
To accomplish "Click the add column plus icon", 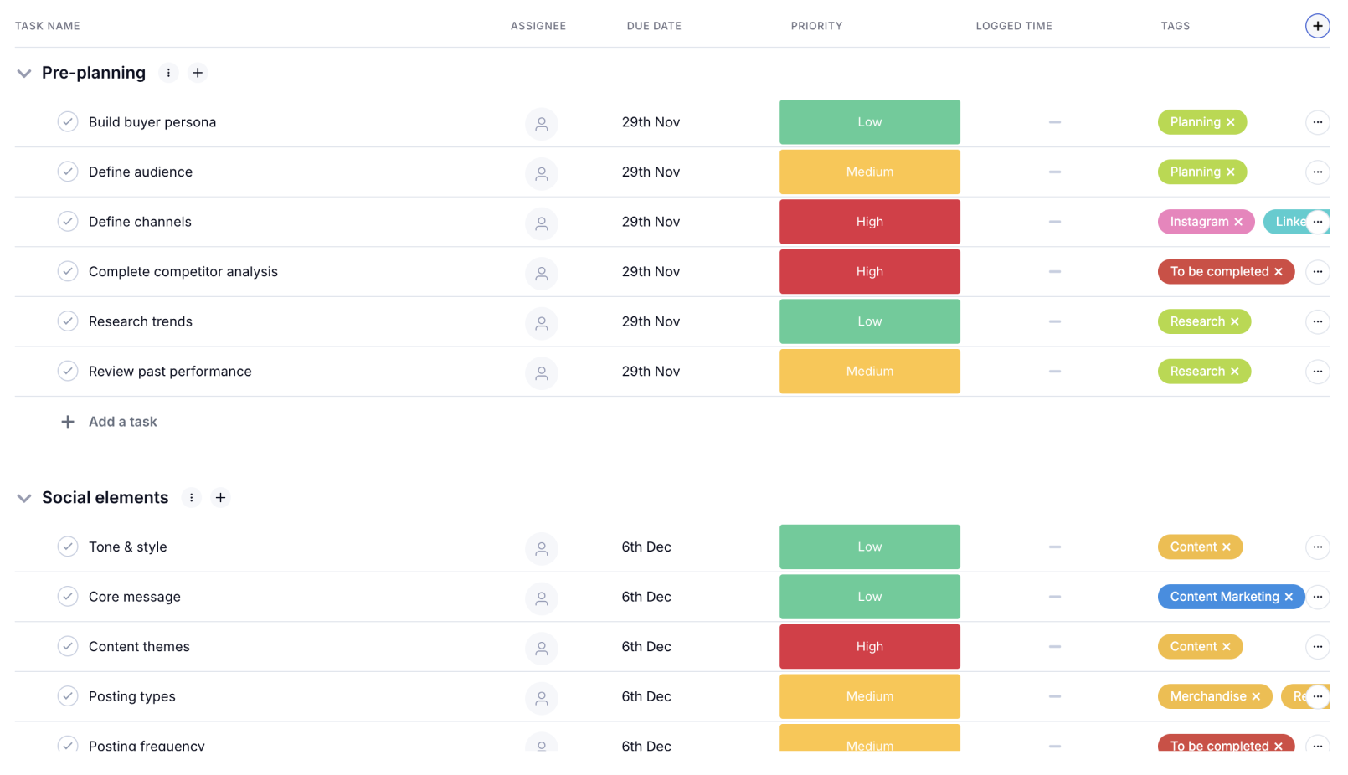I will [1317, 26].
